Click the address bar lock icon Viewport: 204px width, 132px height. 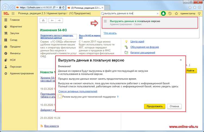60,7
